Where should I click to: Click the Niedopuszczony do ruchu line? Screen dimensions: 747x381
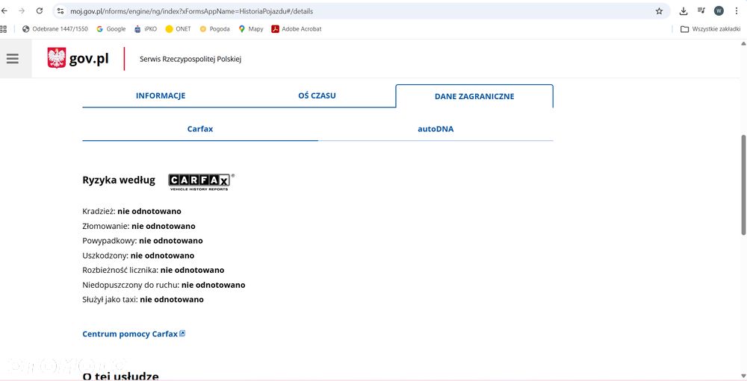point(164,285)
